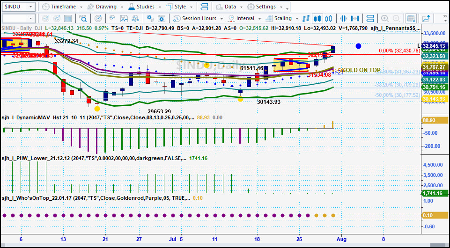Click the sjh_I_Who'sOnTop study title

[x=96, y=198]
